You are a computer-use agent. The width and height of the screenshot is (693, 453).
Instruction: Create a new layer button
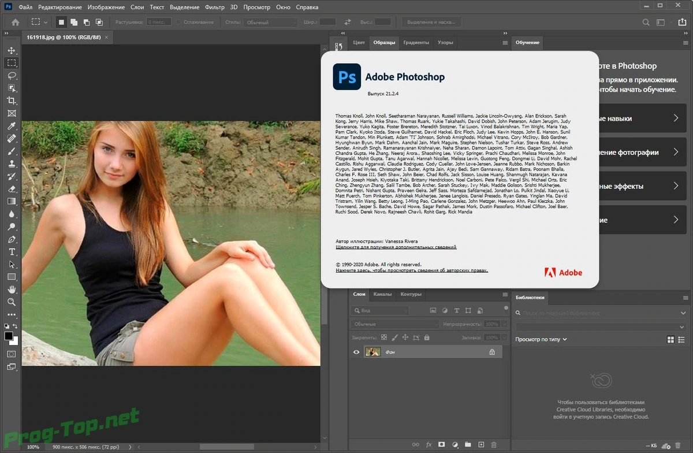[480, 445]
